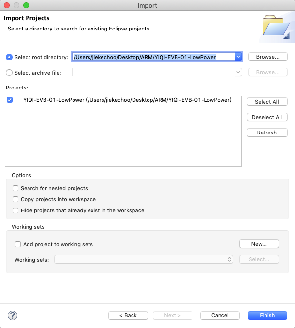Image resolution: width=295 pixels, height=328 pixels.
Task: Click Deselect All projects
Action: (x=267, y=117)
